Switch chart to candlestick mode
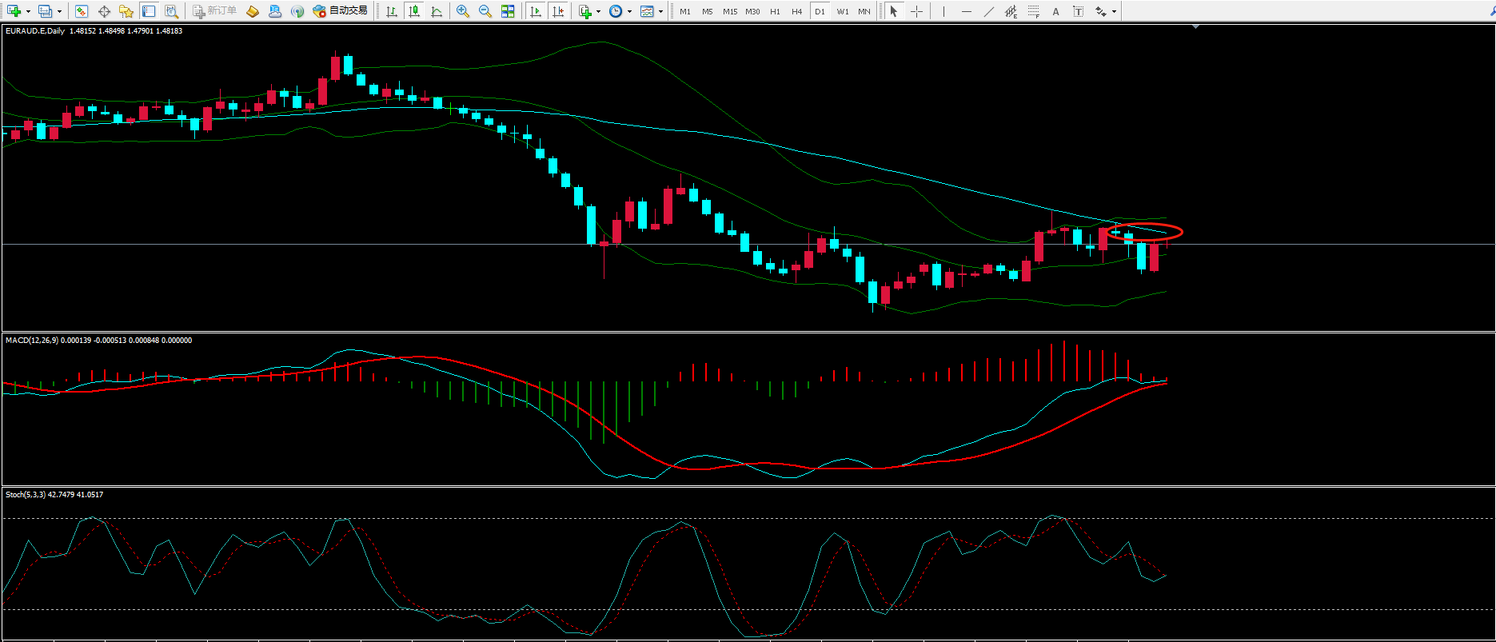 click(413, 11)
